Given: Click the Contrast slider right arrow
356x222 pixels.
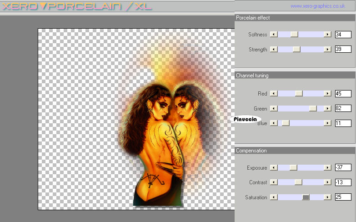Looking at the screenshot, I should [327, 182].
